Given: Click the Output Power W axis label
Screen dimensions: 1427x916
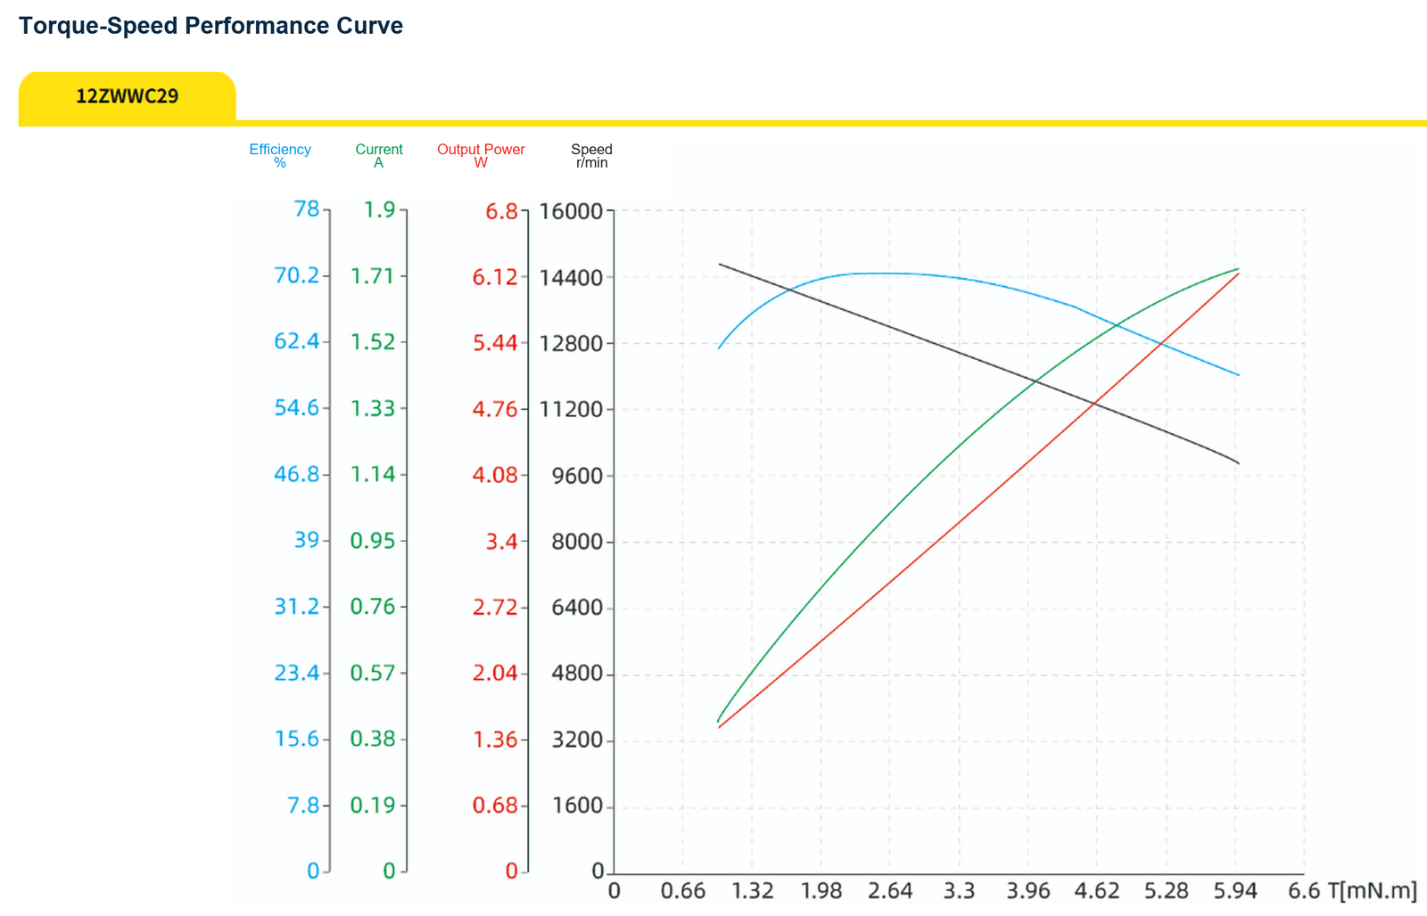Looking at the screenshot, I should point(481,156).
